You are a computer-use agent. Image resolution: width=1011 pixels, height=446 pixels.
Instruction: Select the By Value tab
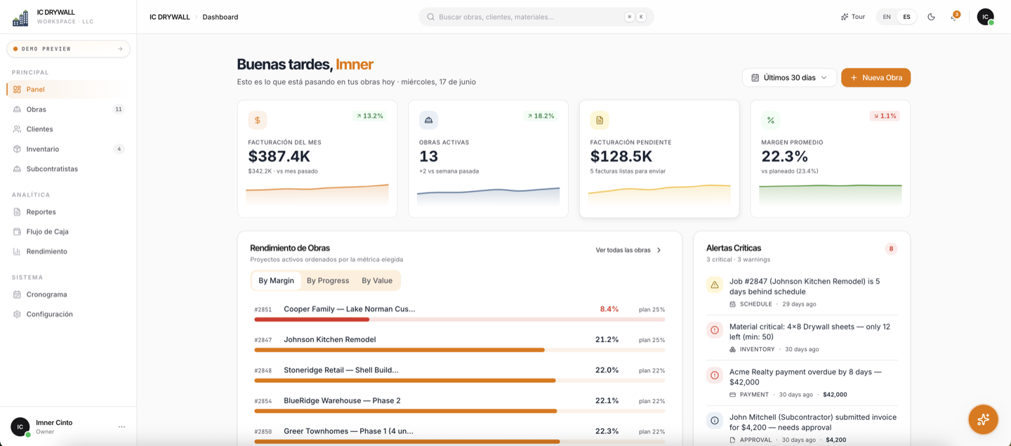tap(377, 280)
